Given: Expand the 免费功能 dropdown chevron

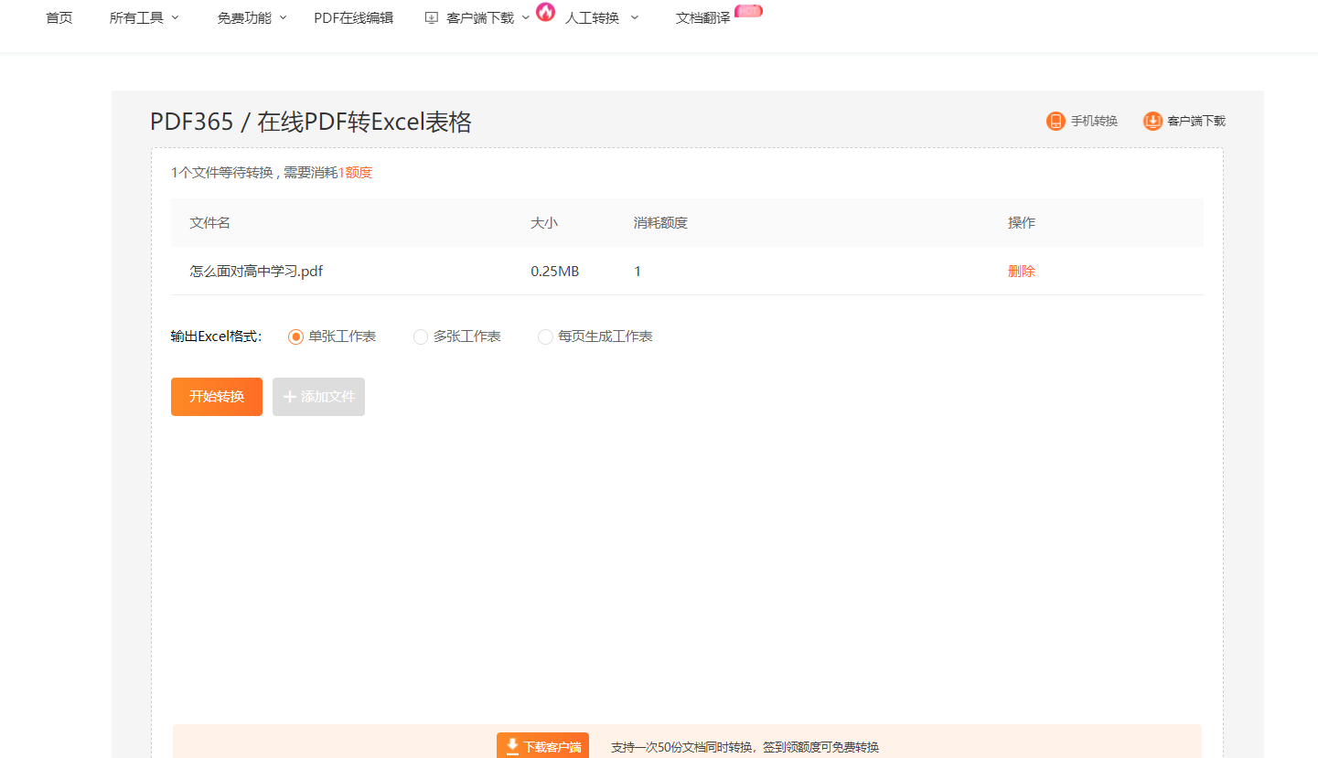Looking at the screenshot, I should (x=283, y=17).
